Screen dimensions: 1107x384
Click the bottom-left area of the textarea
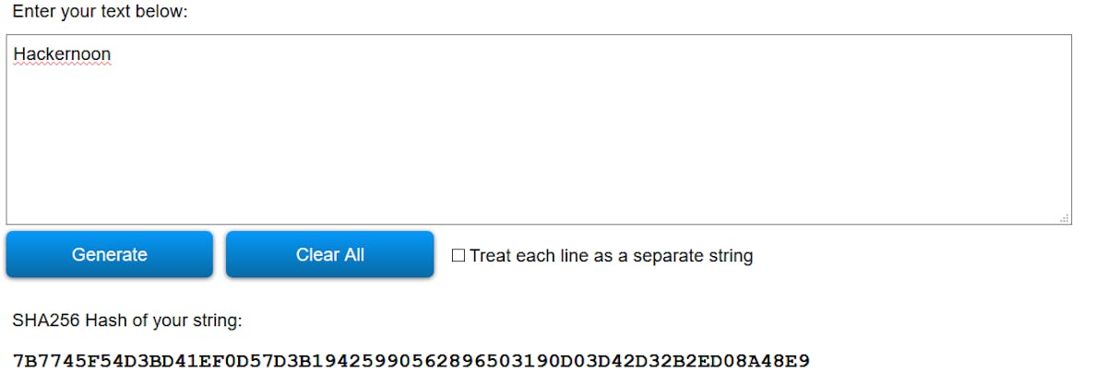[x=37, y=207]
